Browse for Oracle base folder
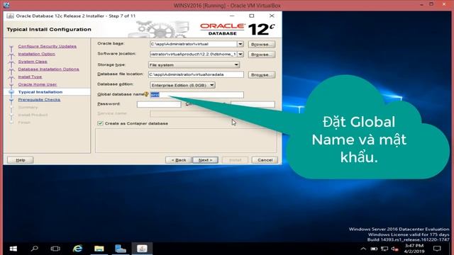Screen dimensions: 454x255 point(262,44)
